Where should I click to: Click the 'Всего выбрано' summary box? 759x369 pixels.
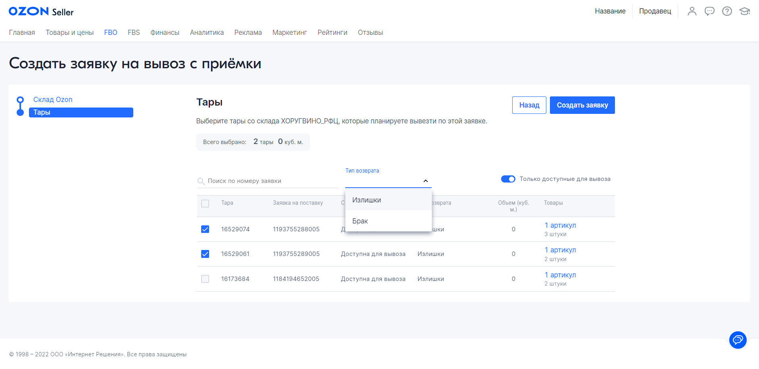(x=253, y=142)
